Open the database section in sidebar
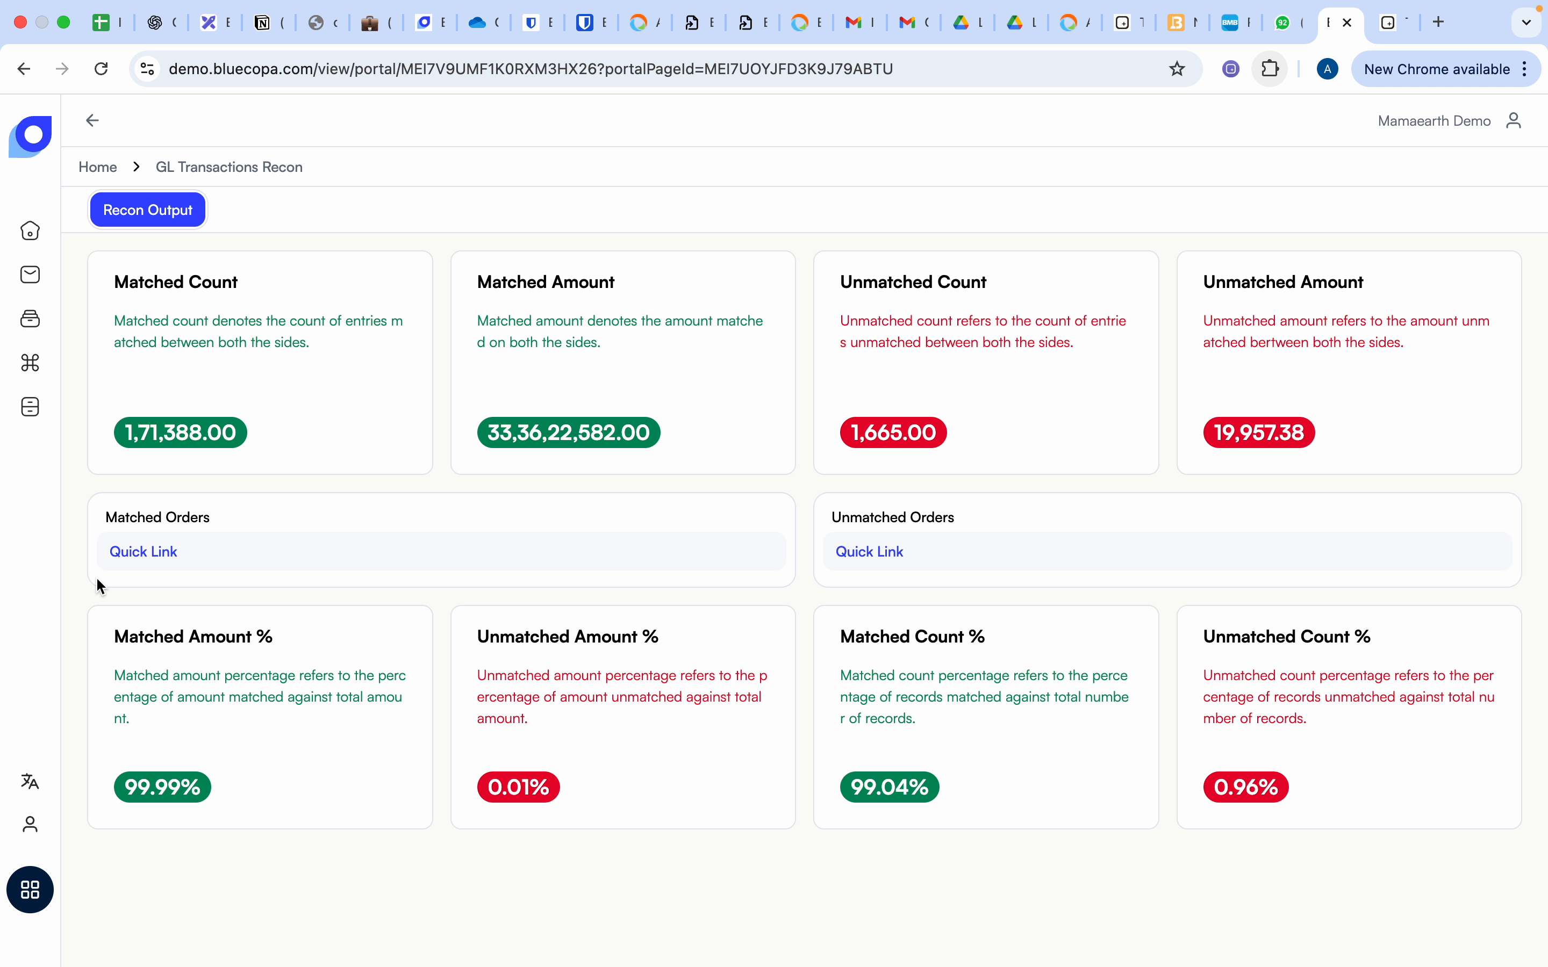The image size is (1548, 967). click(x=30, y=407)
